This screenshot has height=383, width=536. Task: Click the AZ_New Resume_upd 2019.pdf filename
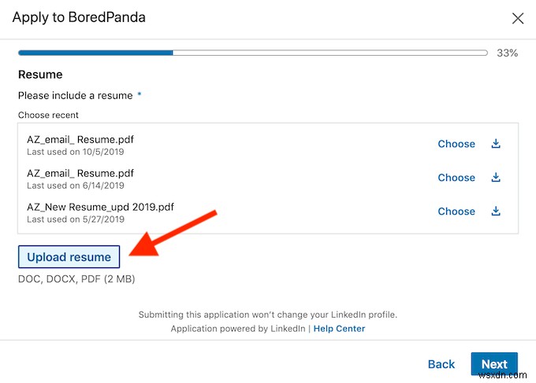(x=100, y=207)
